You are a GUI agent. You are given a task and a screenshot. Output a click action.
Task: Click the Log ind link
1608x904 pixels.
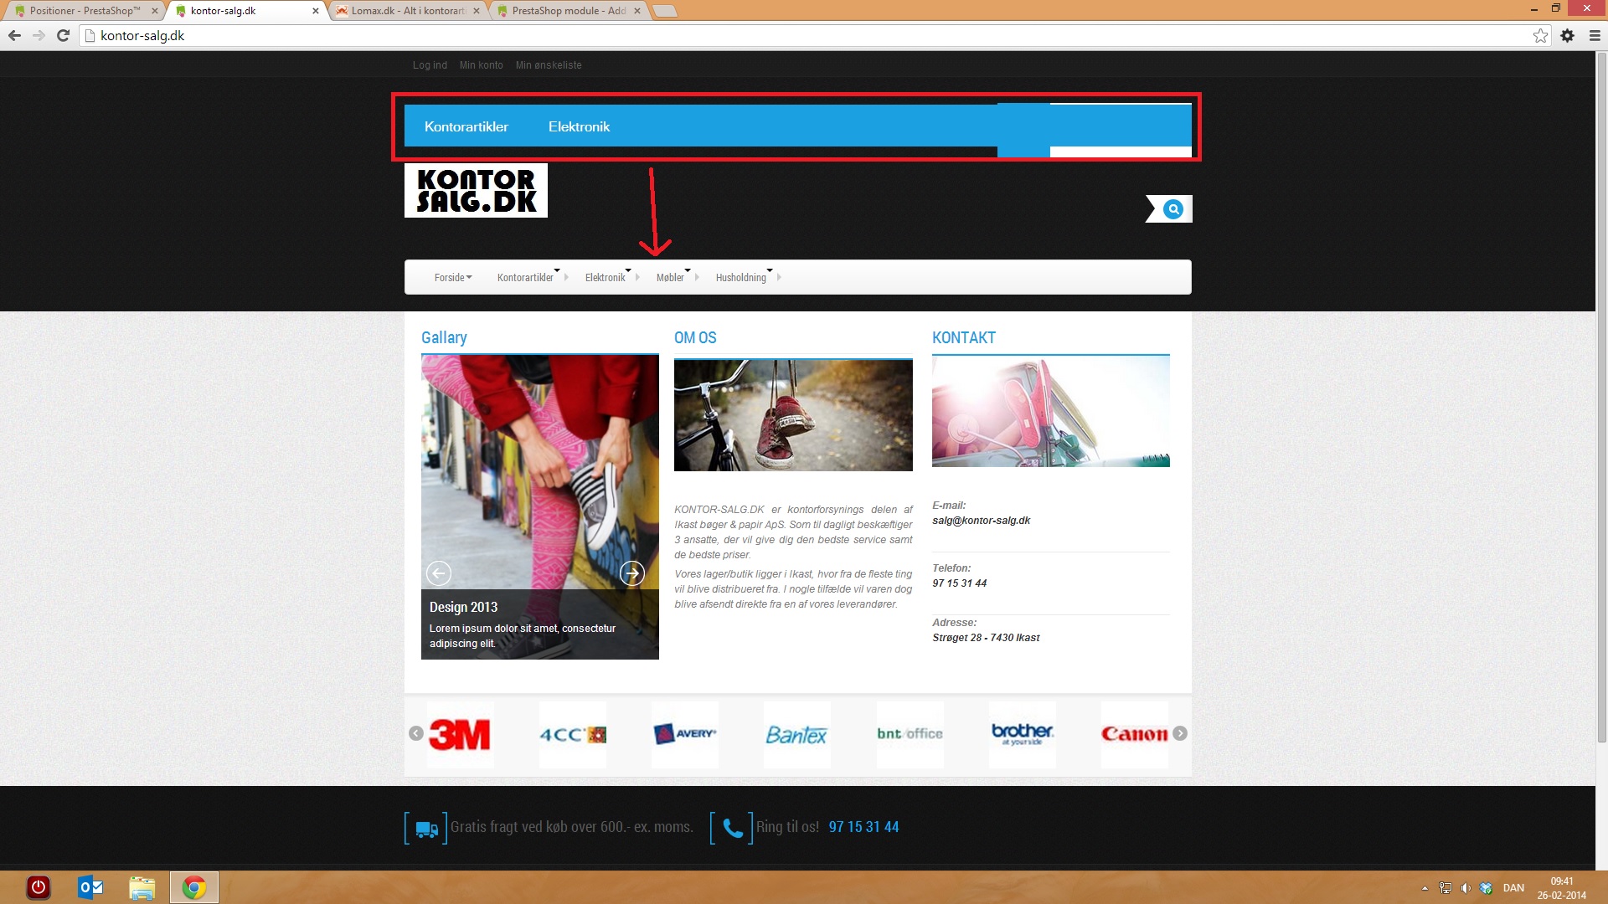(x=430, y=65)
